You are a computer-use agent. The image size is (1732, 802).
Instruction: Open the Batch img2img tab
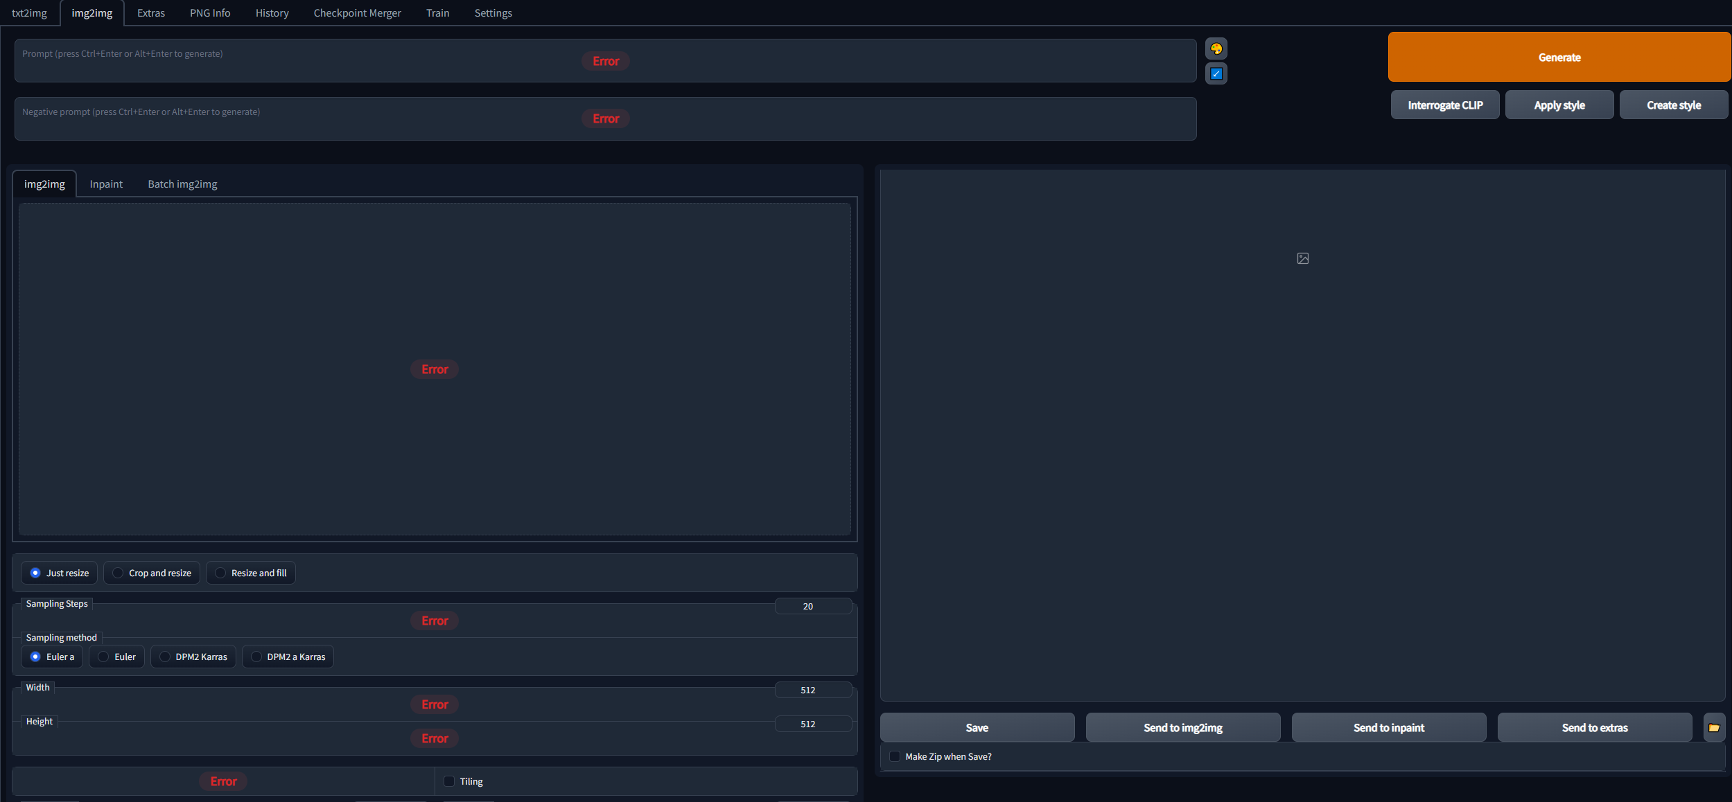[x=182, y=184]
